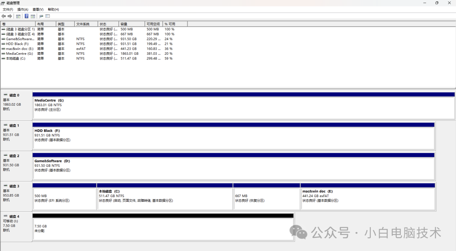Select the HDD Black (F:) volume row in list
Viewport: 456px width, 251px height.
click(94, 44)
